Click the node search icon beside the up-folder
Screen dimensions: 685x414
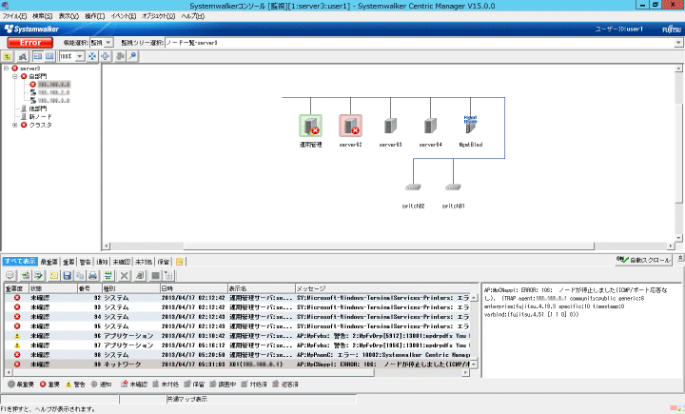22,56
